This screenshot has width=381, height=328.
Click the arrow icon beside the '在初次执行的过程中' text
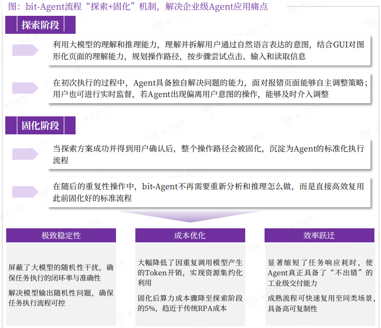click(x=25, y=88)
